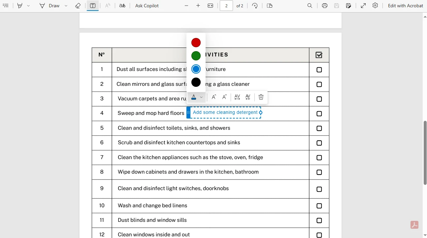Click Edit with Acrobat
Image resolution: width=427 pixels, height=238 pixels.
(x=406, y=6)
